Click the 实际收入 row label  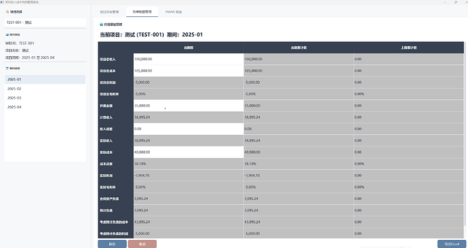pos(106,141)
